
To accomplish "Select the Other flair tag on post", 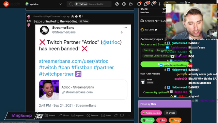I will [x=84, y=21].
